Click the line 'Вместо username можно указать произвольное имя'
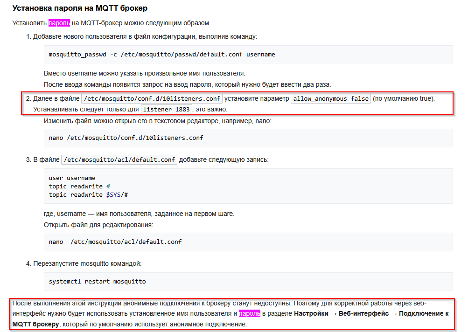Image resolution: width=468 pixels, height=332 pixels. [145, 73]
